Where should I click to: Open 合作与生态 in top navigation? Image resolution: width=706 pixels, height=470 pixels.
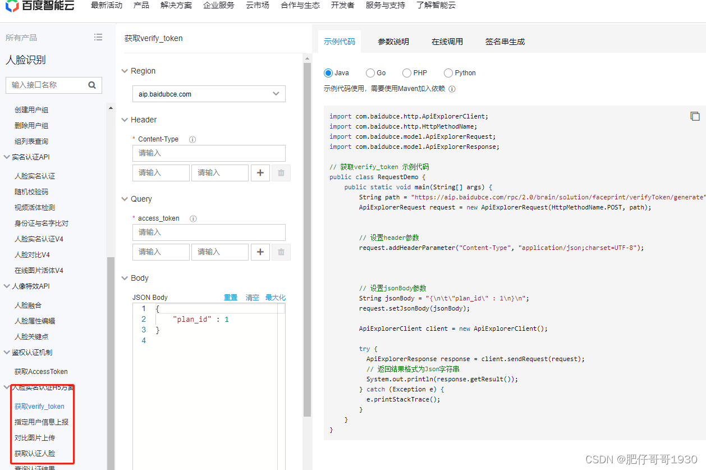(300, 5)
